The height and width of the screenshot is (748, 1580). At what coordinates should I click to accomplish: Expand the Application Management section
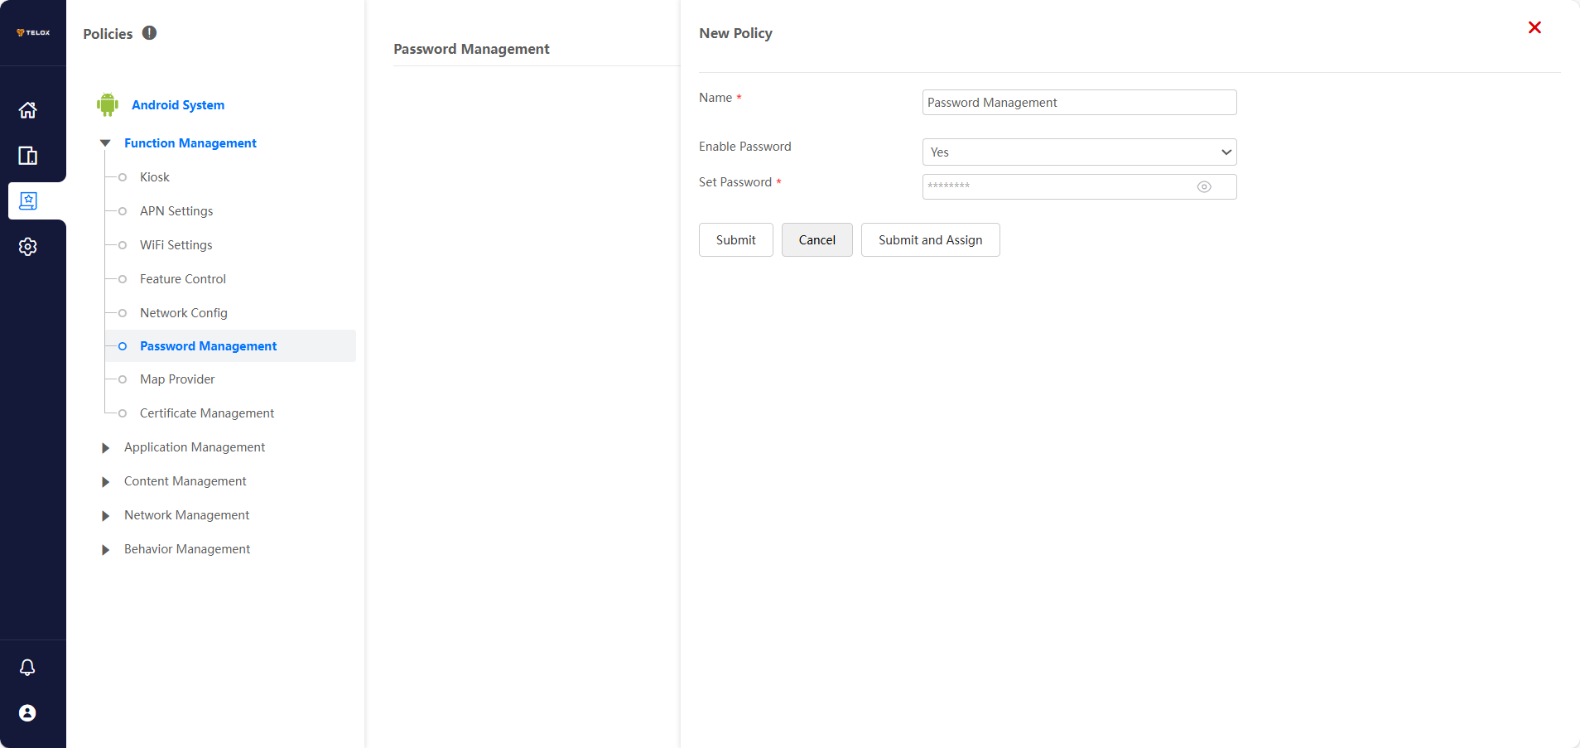coord(105,448)
